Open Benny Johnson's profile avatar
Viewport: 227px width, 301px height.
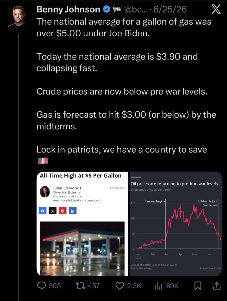(x=19, y=17)
